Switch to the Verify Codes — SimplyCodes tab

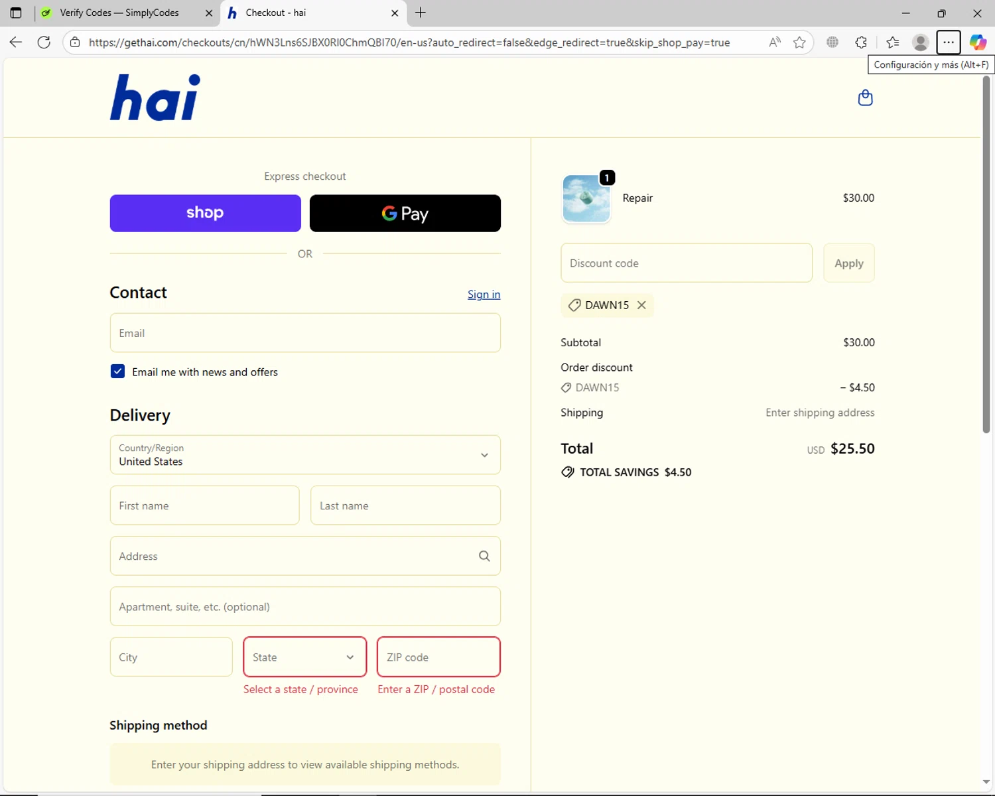126,13
